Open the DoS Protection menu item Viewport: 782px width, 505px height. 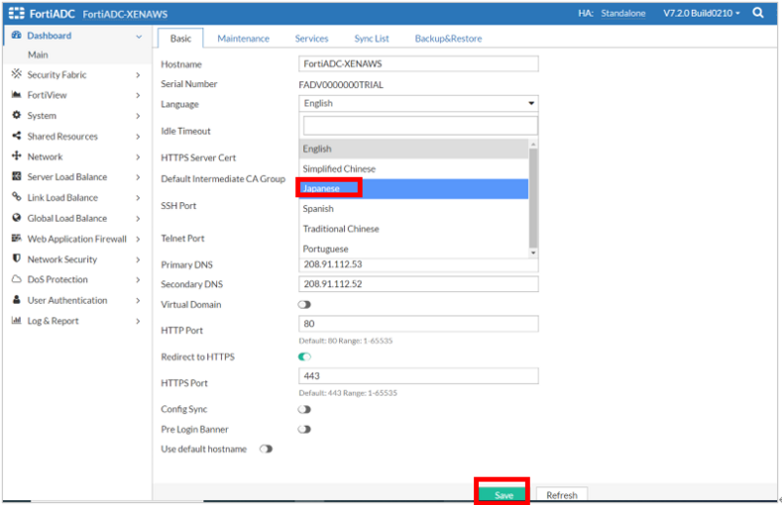click(58, 279)
